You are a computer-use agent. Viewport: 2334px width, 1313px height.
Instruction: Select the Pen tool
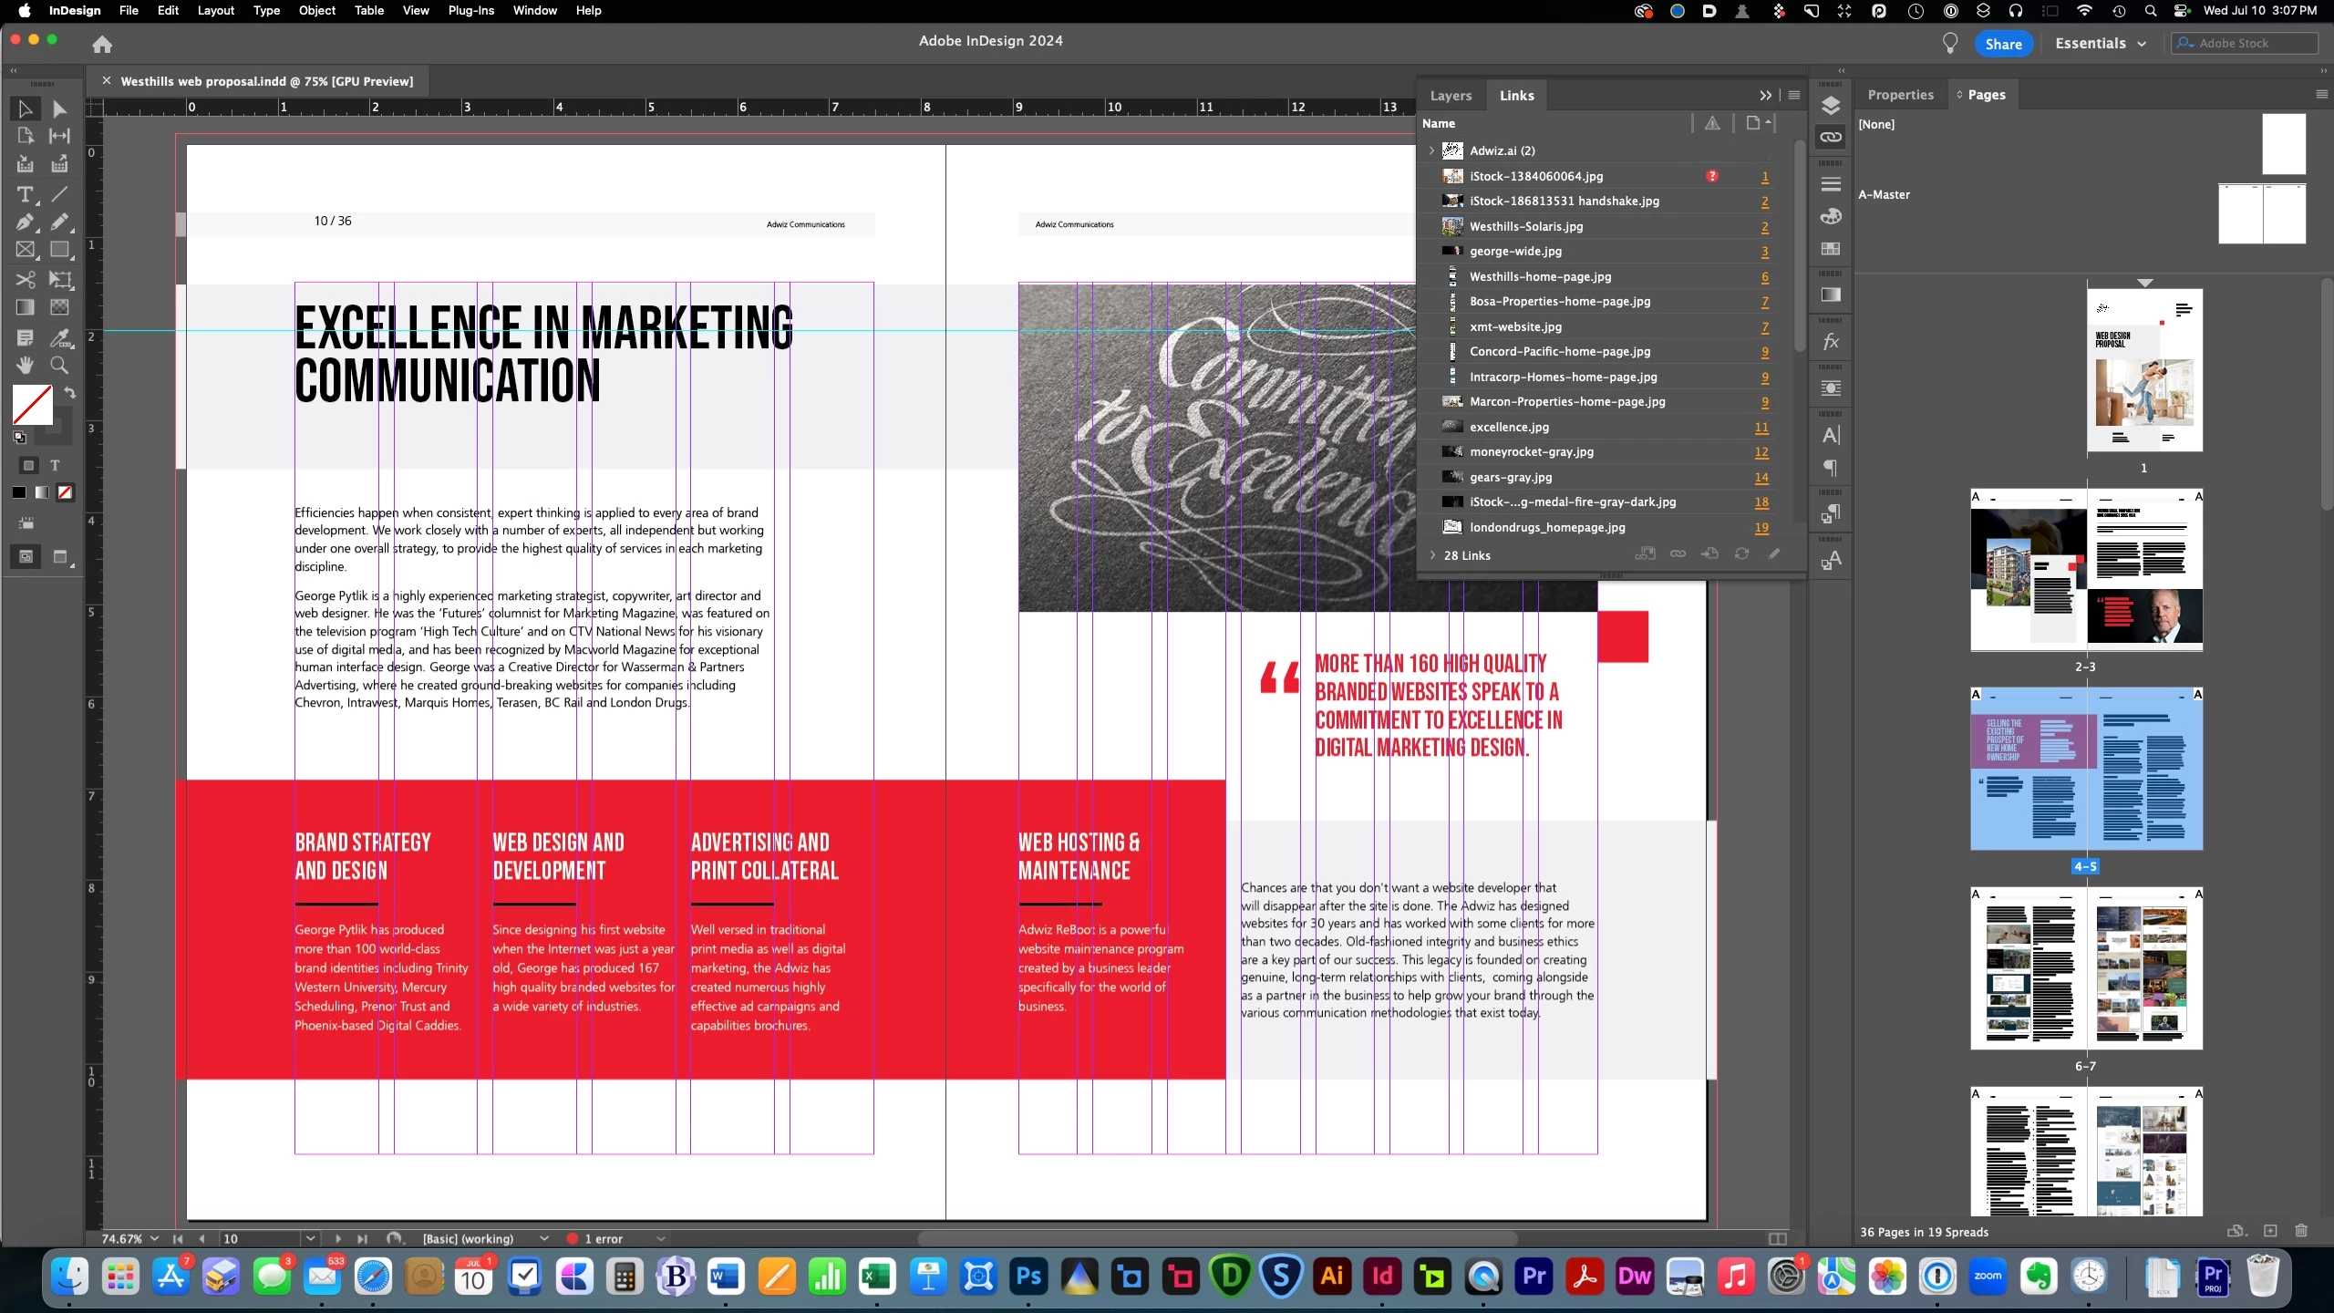tap(25, 222)
